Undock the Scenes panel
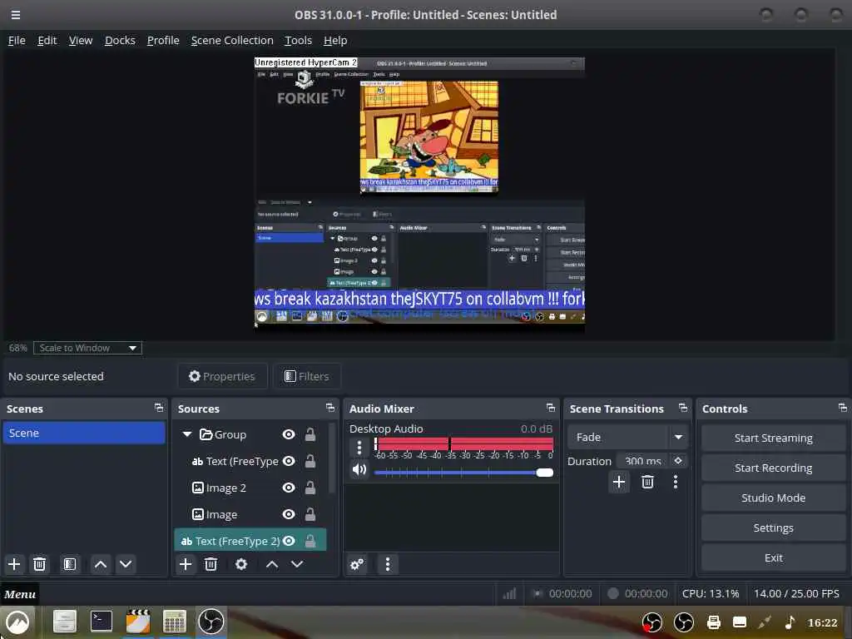The image size is (852, 639). click(159, 408)
